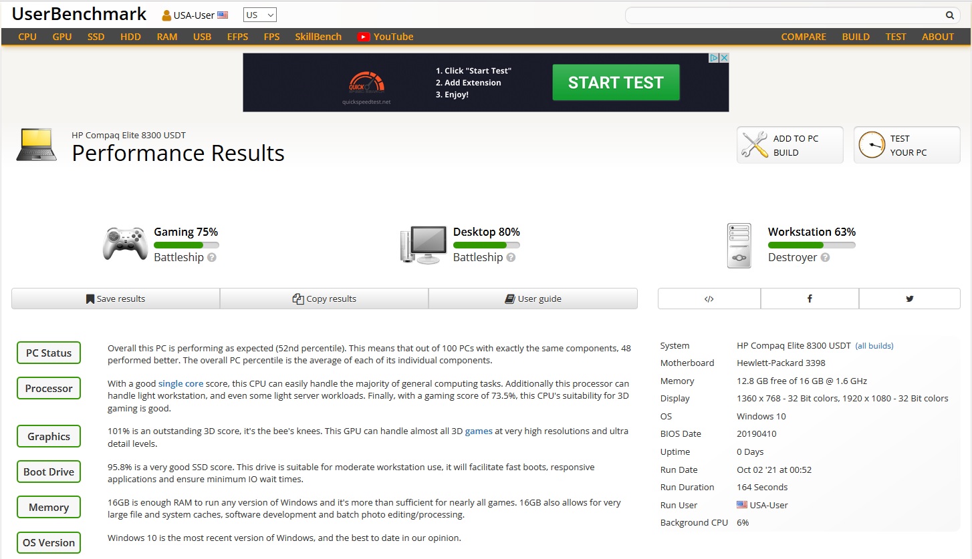This screenshot has width=972, height=559.
Task: Click the embed code </> icon
Action: tap(709, 299)
